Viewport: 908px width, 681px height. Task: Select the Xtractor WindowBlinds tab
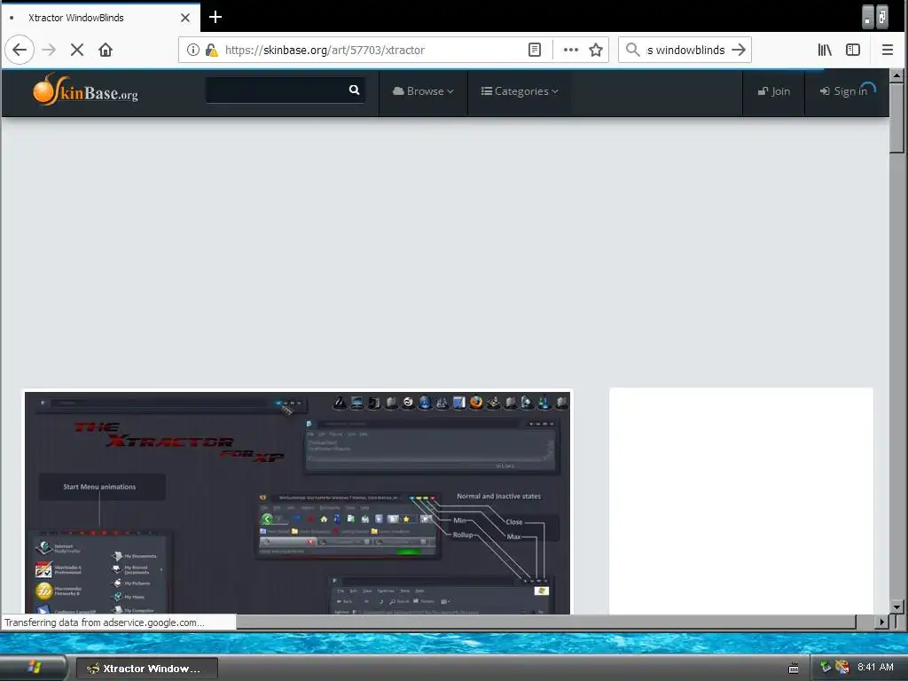pyautogui.click(x=101, y=18)
